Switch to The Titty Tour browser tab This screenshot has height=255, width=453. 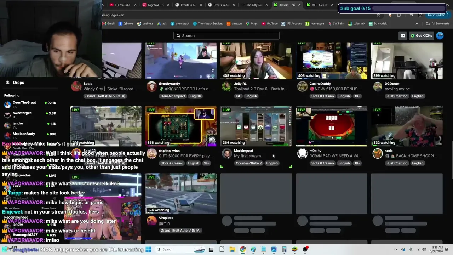[x=253, y=5]
